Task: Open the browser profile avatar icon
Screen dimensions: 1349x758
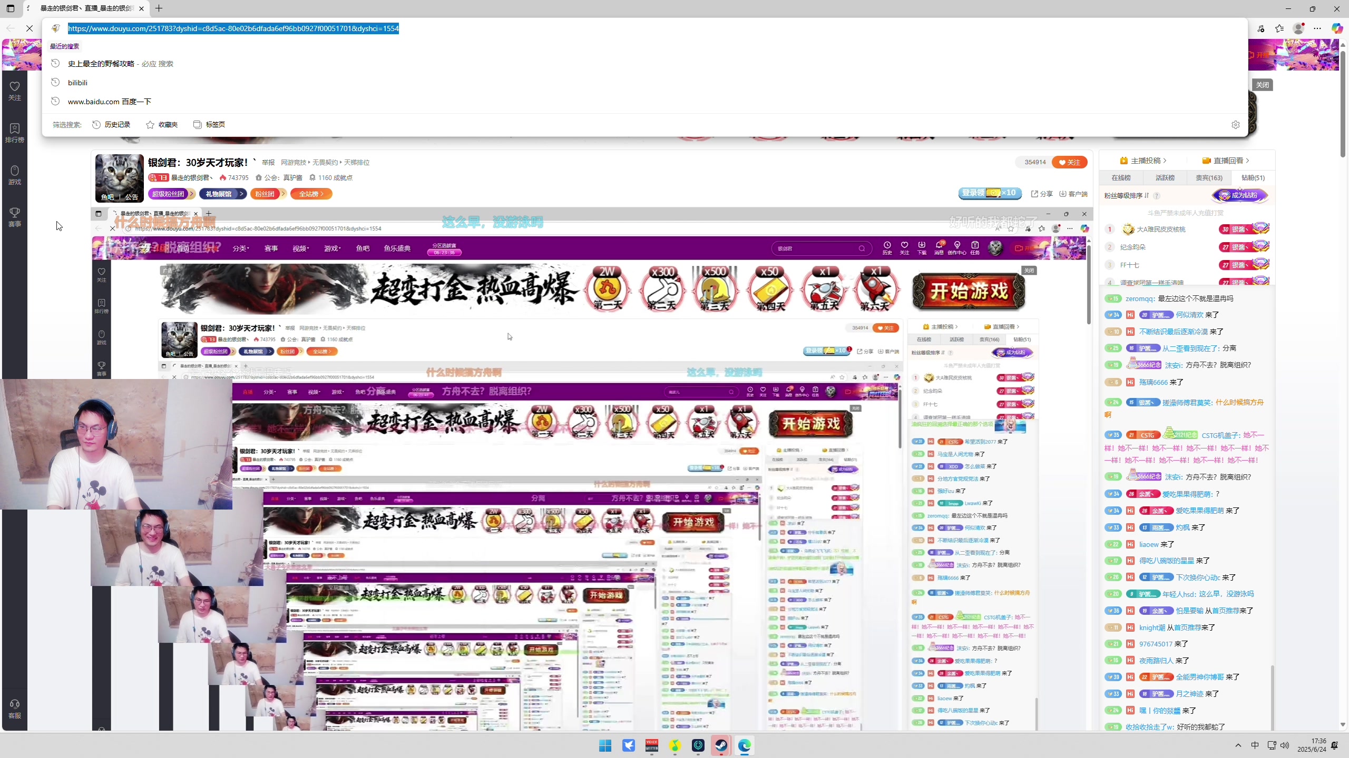Action: [x=1298, y=28]
